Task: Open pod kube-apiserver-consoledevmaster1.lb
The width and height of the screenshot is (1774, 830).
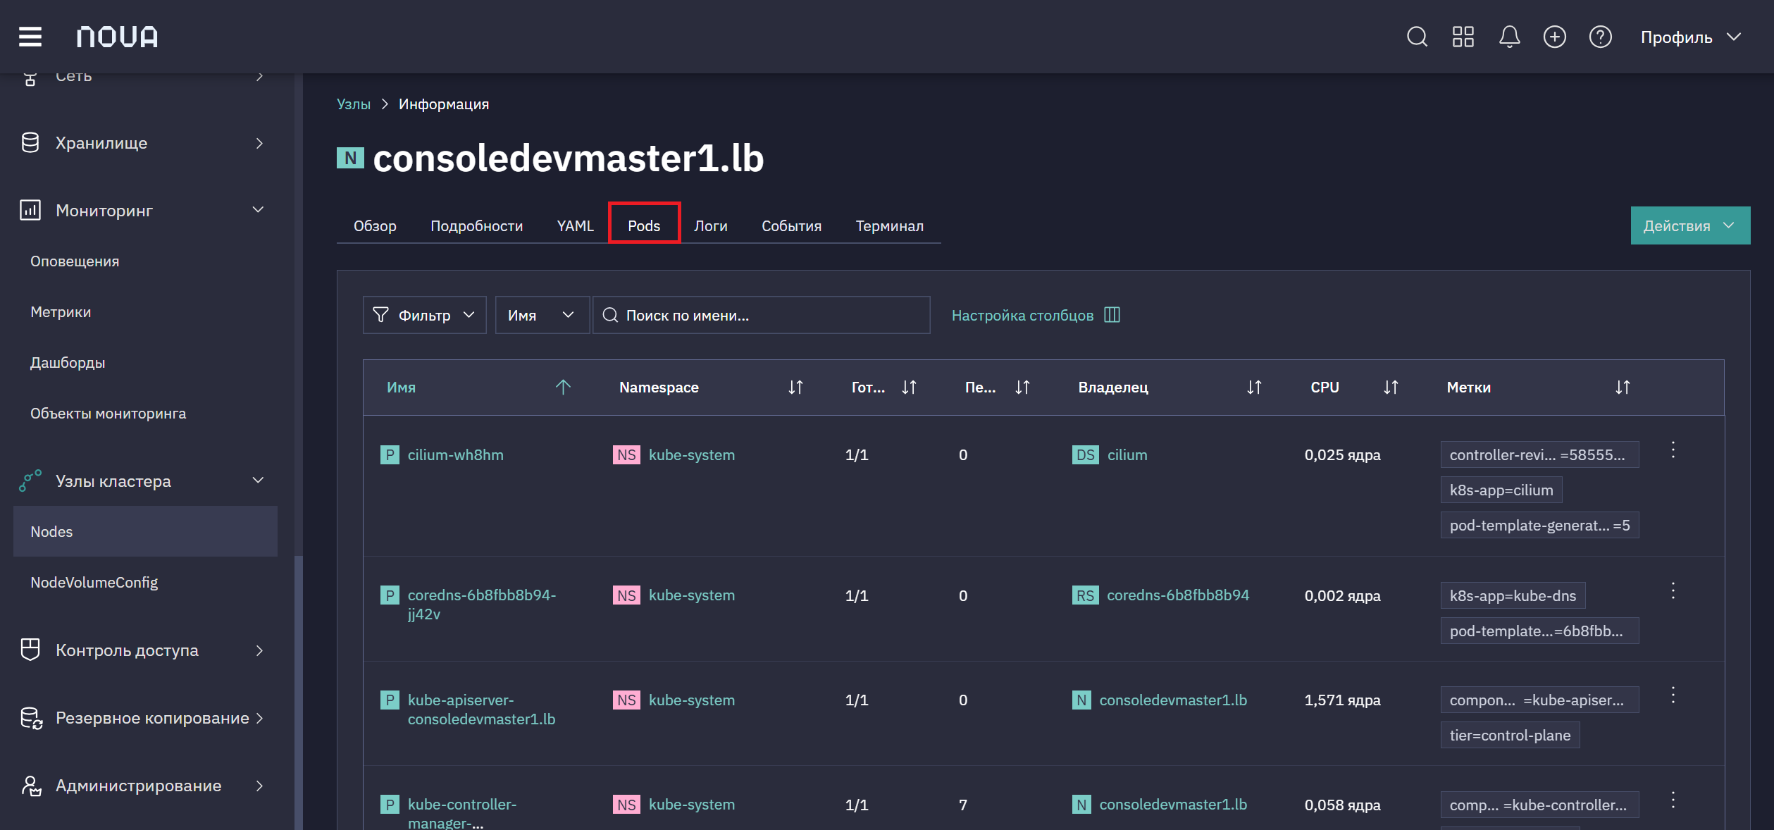Action: 481,710
